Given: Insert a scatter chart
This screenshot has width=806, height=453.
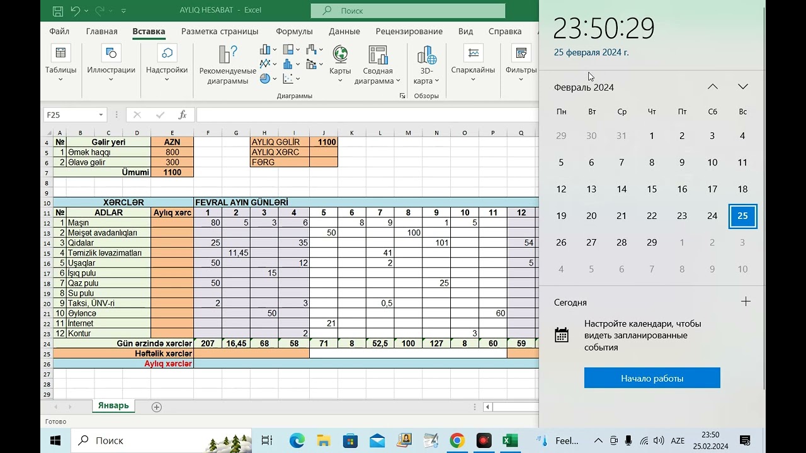Looking at the screenshot, I should click(x=288, y=79).
